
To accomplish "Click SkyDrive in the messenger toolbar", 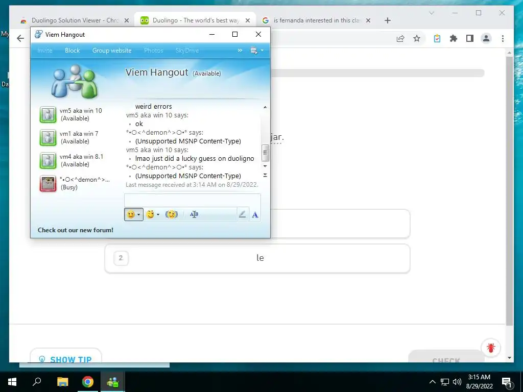I will [187, 51].
